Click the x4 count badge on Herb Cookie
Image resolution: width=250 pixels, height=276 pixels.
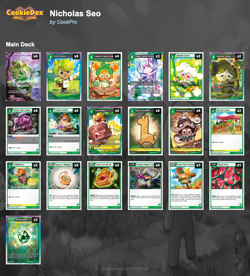[76, 56]
